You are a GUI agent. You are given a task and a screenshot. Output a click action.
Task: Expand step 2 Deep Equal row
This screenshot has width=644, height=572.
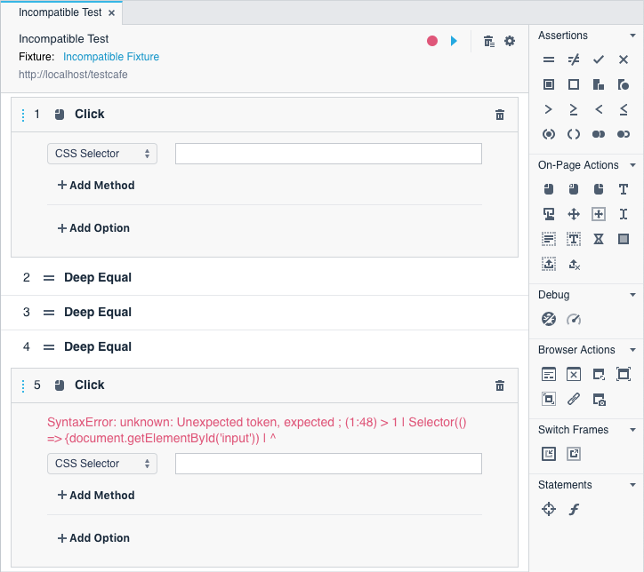point(264,278)
